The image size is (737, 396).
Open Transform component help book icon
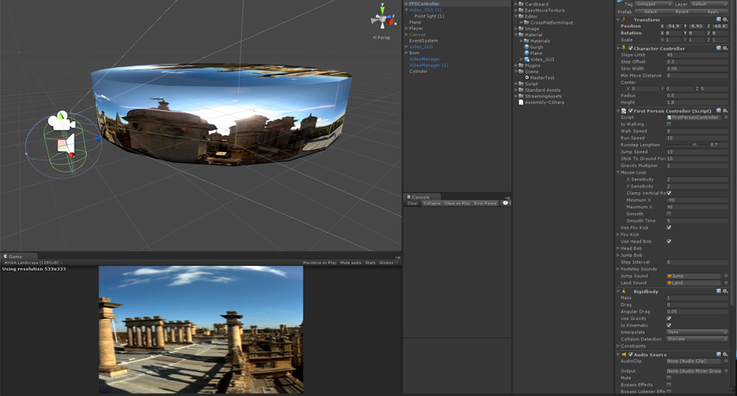point(719,20)
